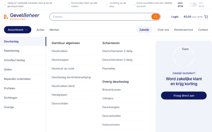Open the Merken navigation link
The image size is (212, 132).
(54, 30)
